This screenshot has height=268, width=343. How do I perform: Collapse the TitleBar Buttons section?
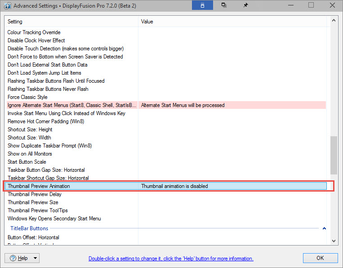click(x=324, y=228)
